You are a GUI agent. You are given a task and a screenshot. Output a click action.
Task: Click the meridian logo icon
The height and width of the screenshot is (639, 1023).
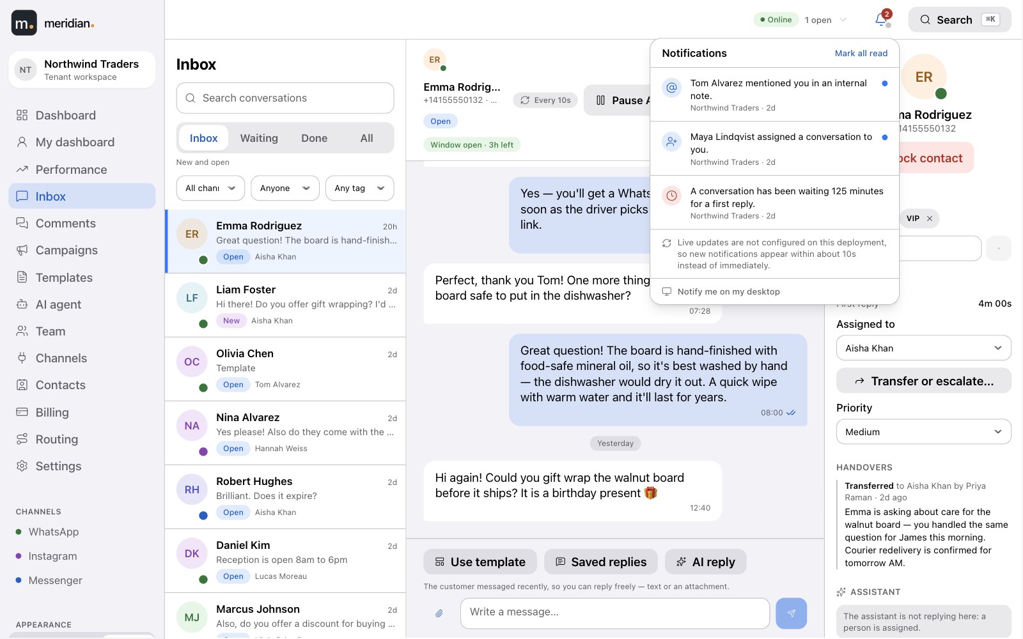24,23
